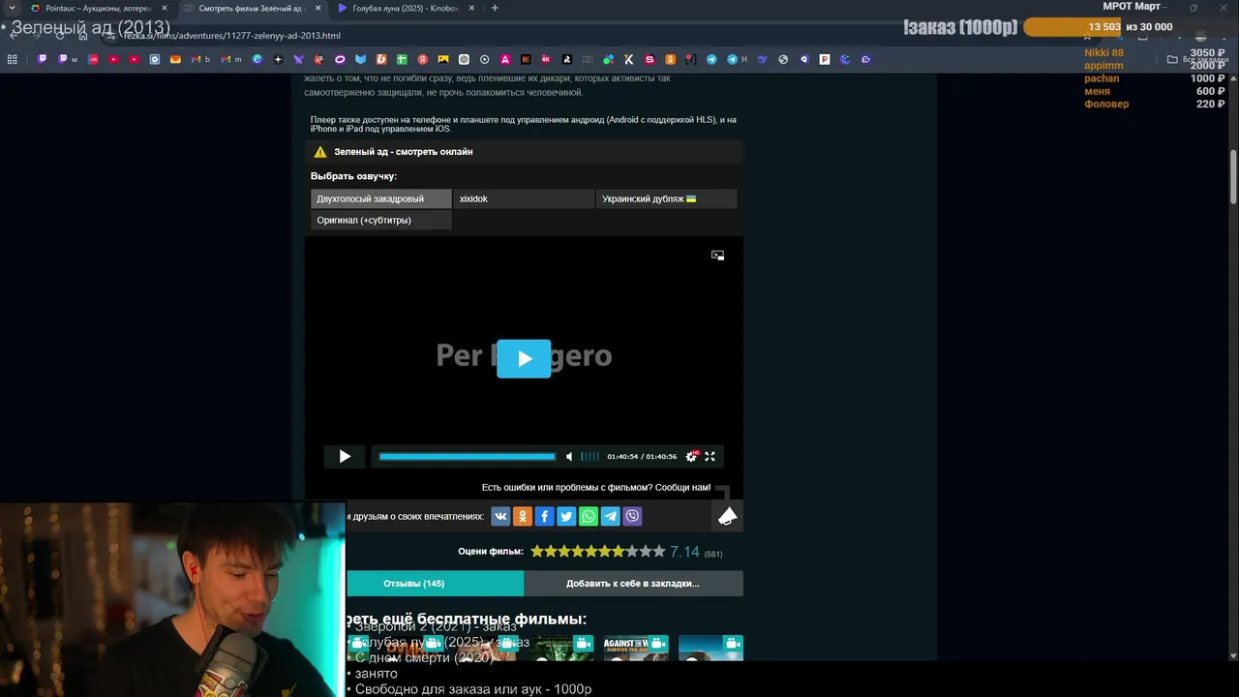
Task: Open the 'Все закладки' bookmarks folder
Action: [1197, 59]
